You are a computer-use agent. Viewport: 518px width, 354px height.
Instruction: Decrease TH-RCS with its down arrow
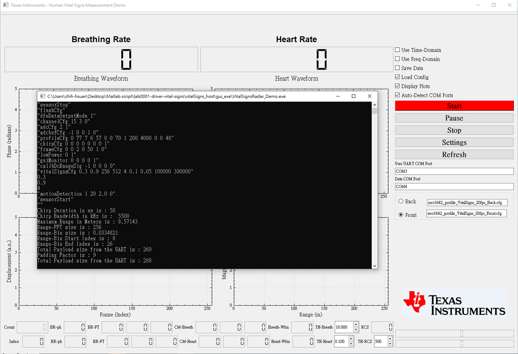(x=390, y=344)
